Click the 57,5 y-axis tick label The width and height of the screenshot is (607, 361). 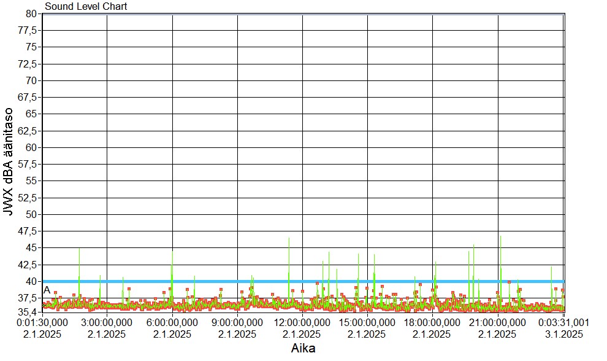tap(27, 165)
